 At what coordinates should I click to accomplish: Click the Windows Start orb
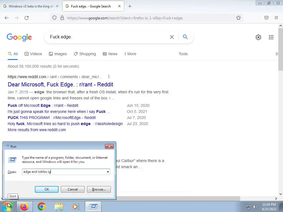(x=7, y=206)
